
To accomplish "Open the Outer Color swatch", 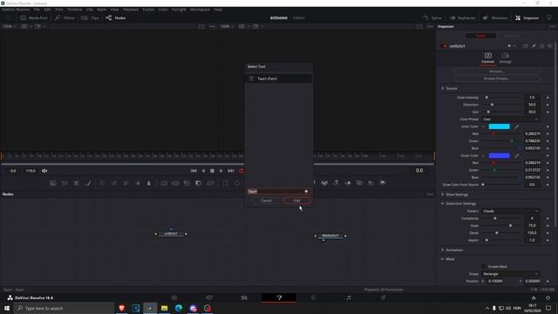I will click(499, 155).
